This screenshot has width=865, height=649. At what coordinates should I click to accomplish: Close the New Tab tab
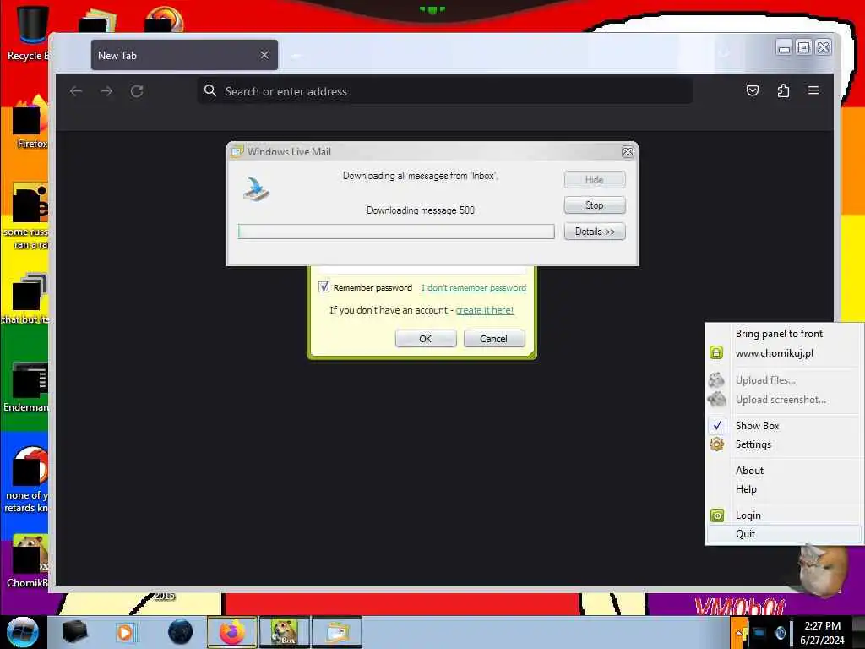click(264, 55)
